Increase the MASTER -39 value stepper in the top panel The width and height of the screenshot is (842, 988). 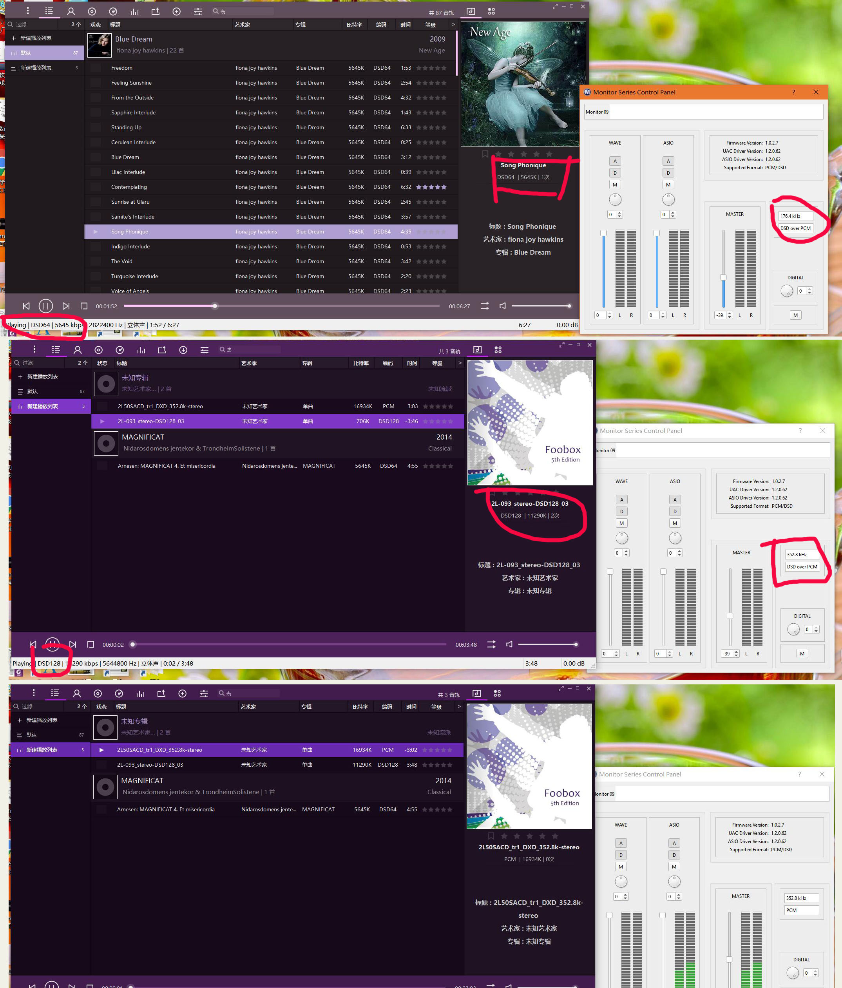coord(730,313)
